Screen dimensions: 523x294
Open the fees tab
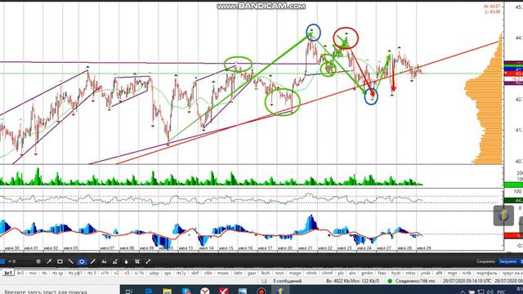point(382,273)
